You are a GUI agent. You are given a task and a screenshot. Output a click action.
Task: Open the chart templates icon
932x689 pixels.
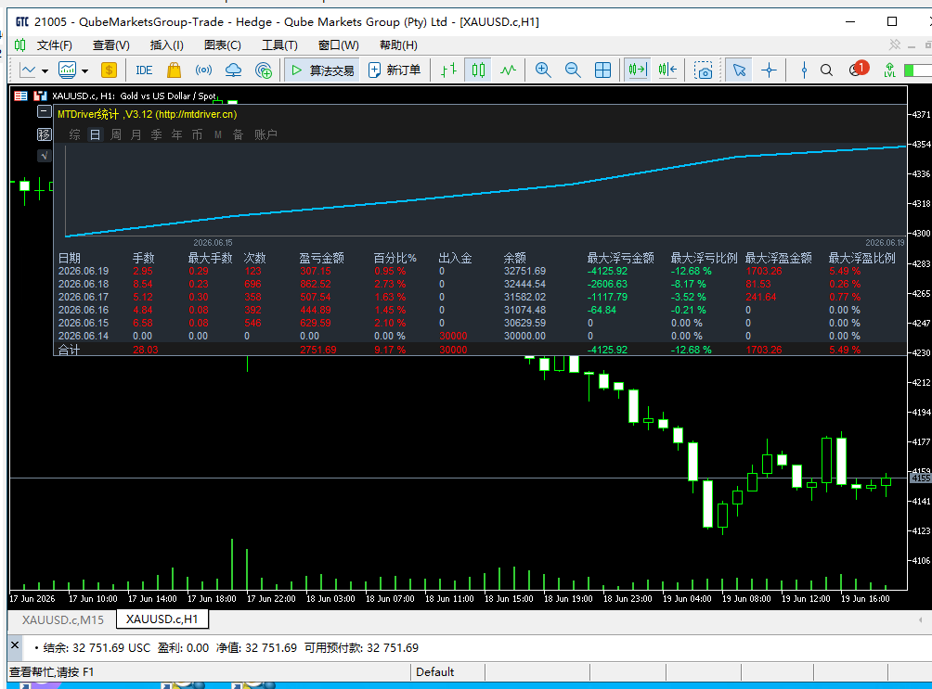point(67,70)
